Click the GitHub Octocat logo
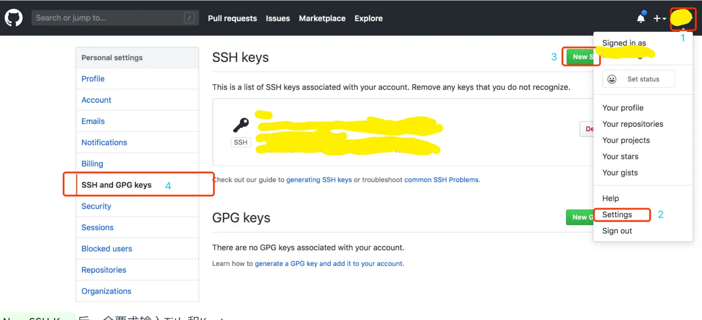The width and height of the screenshot is (702, 320). click(13, 18)
